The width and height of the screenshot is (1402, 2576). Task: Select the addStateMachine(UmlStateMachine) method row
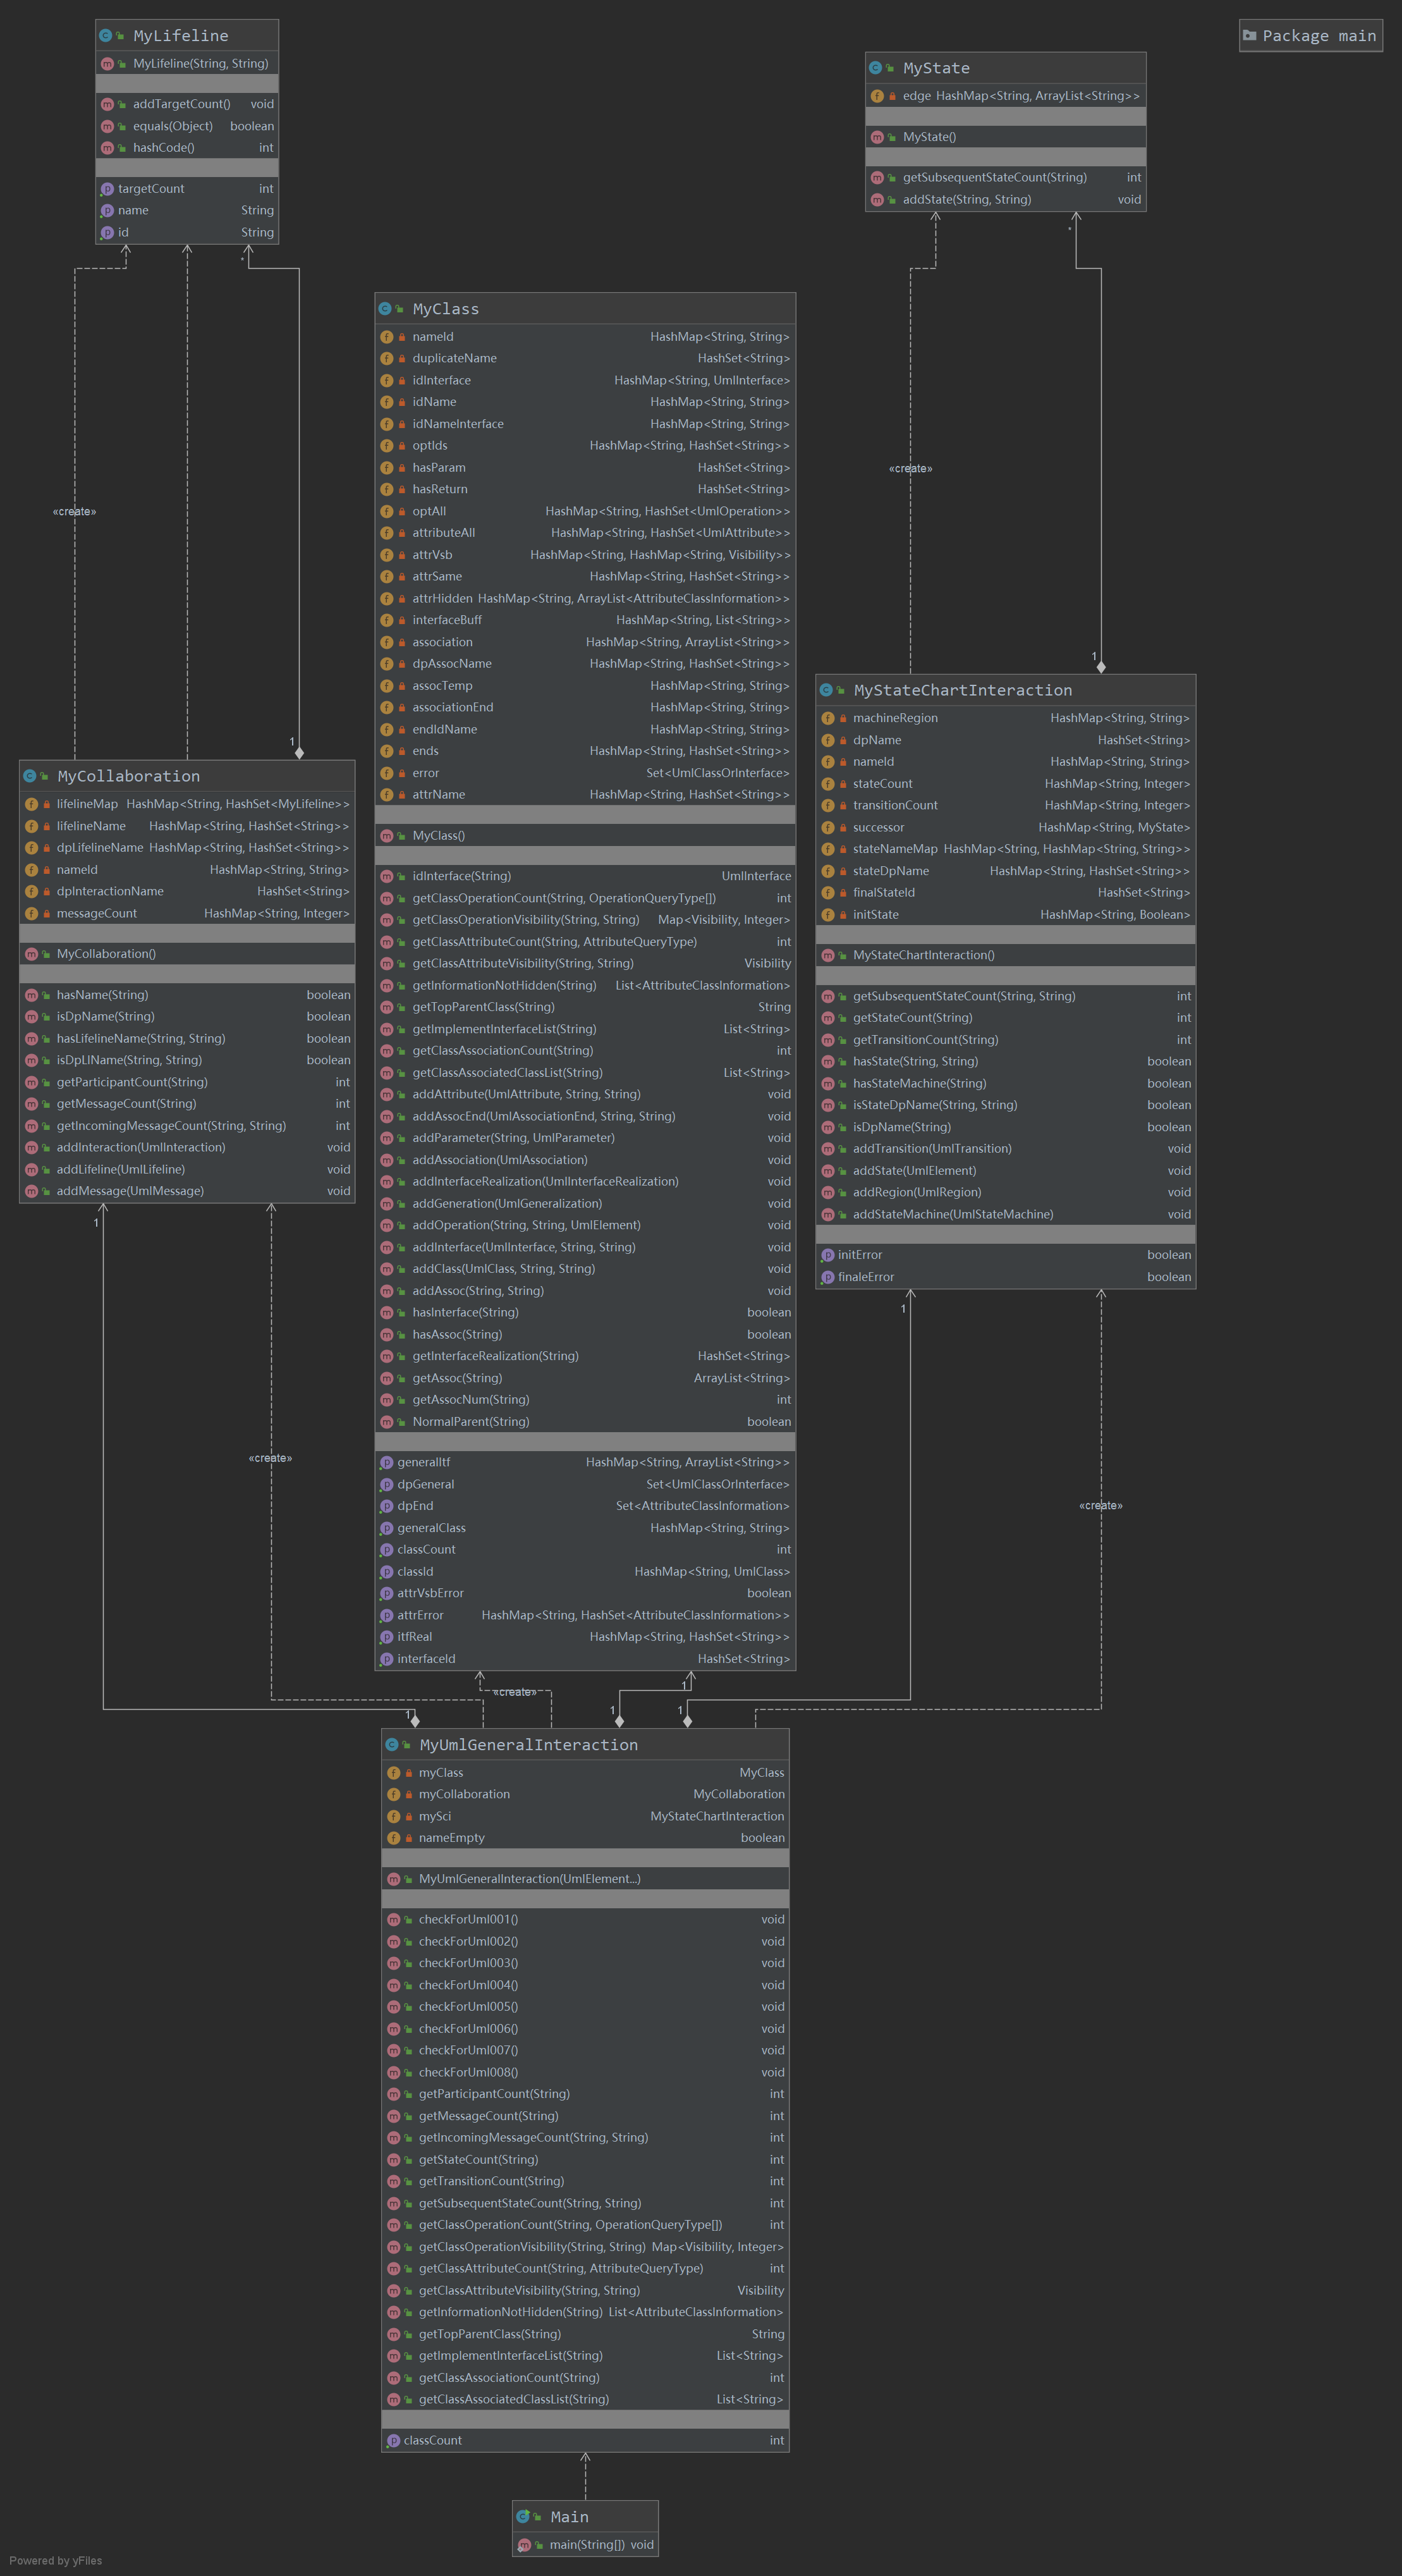point(952,1214)
